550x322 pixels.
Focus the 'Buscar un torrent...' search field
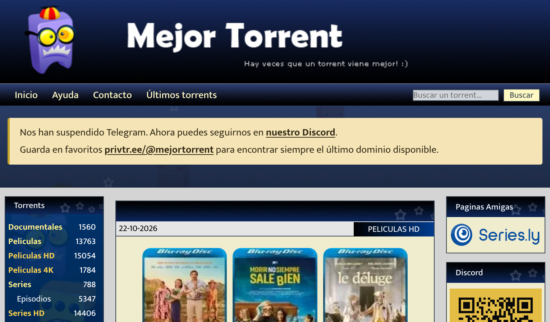tap(455, 95)
